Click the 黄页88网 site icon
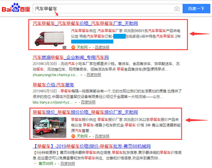 tap(35, 164)
